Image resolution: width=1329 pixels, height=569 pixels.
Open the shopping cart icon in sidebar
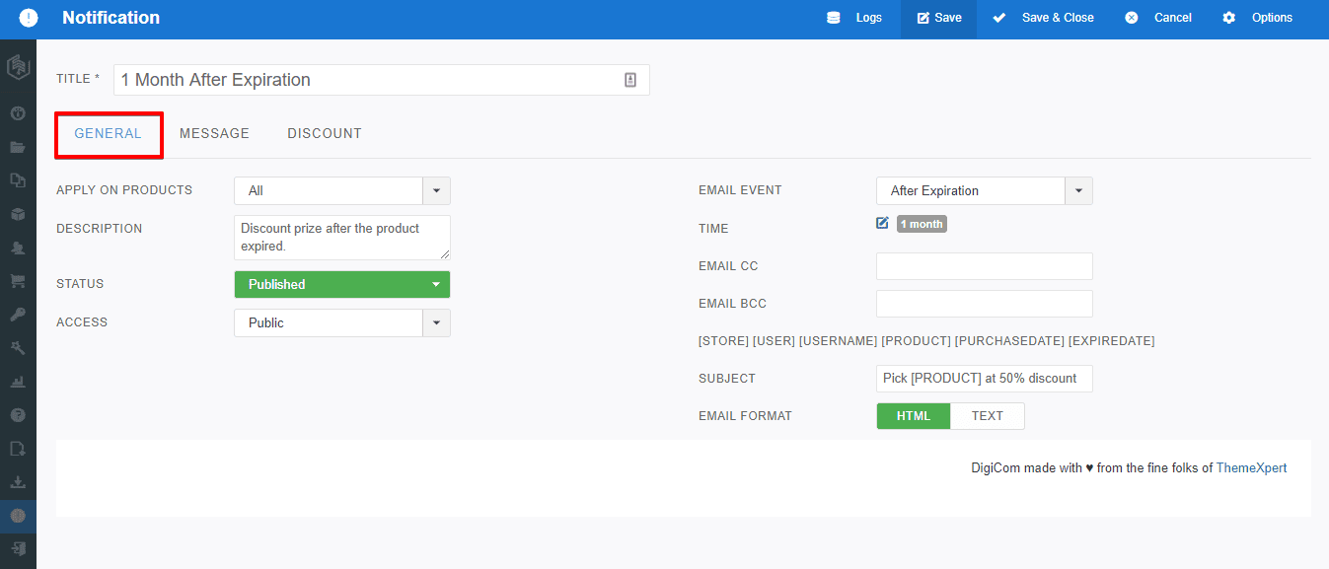[x=18, y=281]
